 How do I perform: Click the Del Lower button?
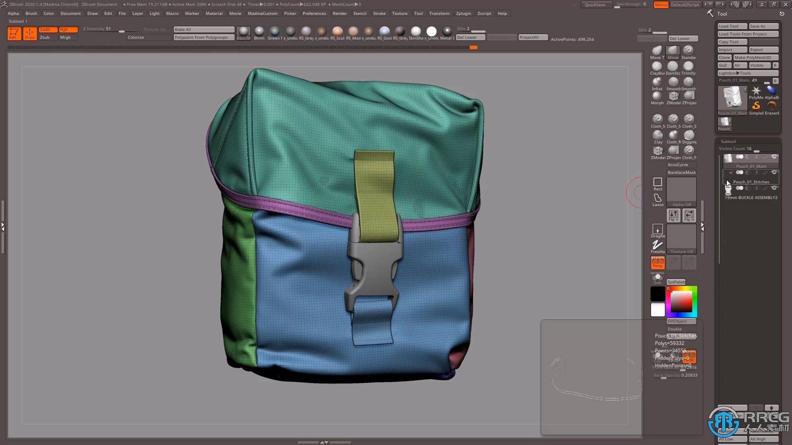point(466,37)
